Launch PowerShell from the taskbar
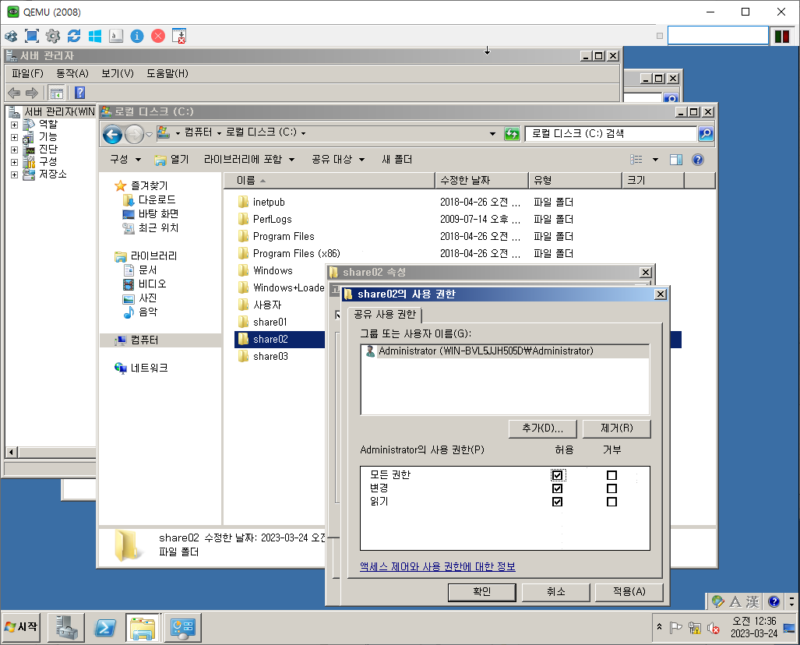 [105, 628]
